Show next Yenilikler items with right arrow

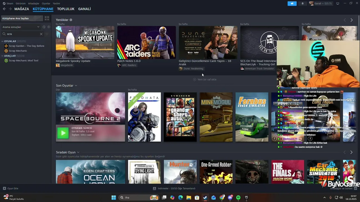point(352,20)
